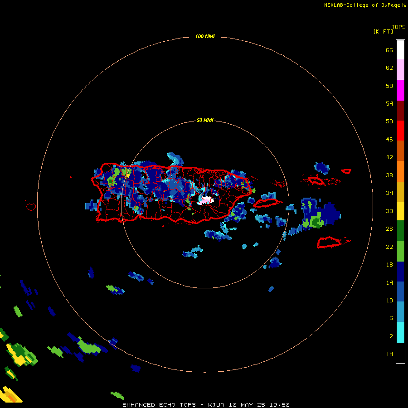Select the white swatch in the tops legend
The image size is (408, 408).
click(x=400, y=50)
